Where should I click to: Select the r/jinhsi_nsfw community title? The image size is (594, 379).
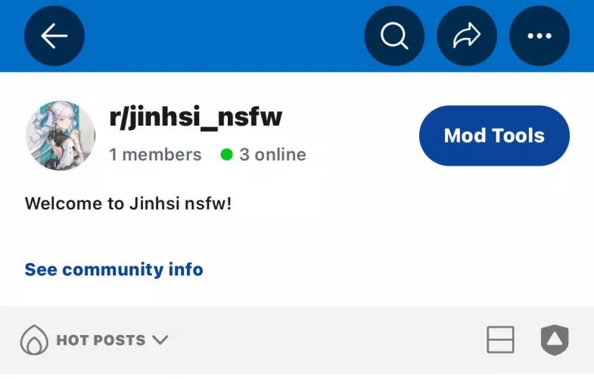coord(195,117)
